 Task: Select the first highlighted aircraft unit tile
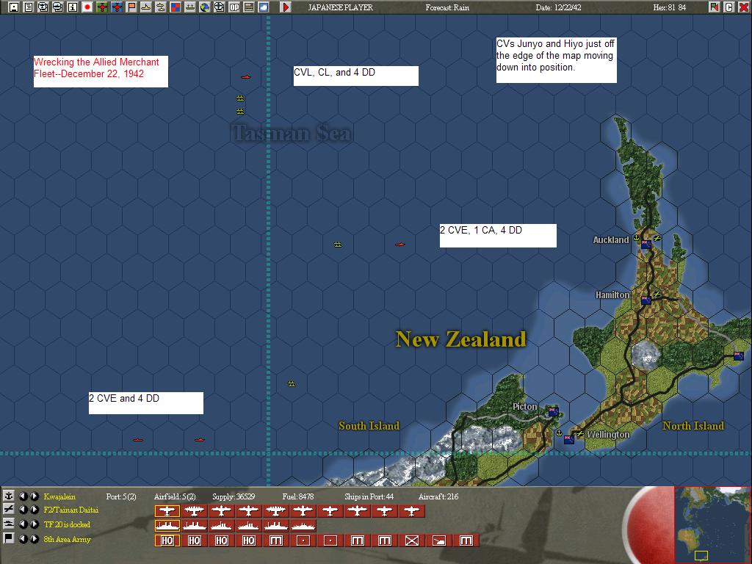(167, 511)
